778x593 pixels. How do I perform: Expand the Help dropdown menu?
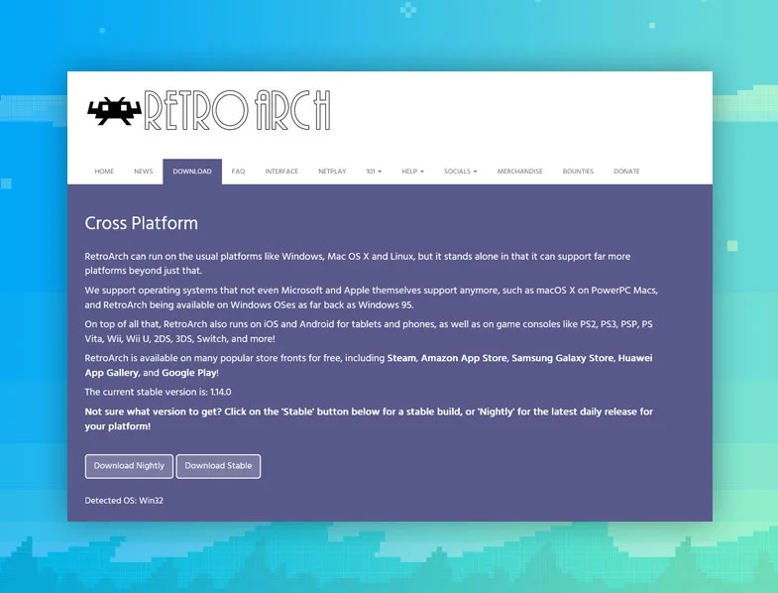point(412,172)
